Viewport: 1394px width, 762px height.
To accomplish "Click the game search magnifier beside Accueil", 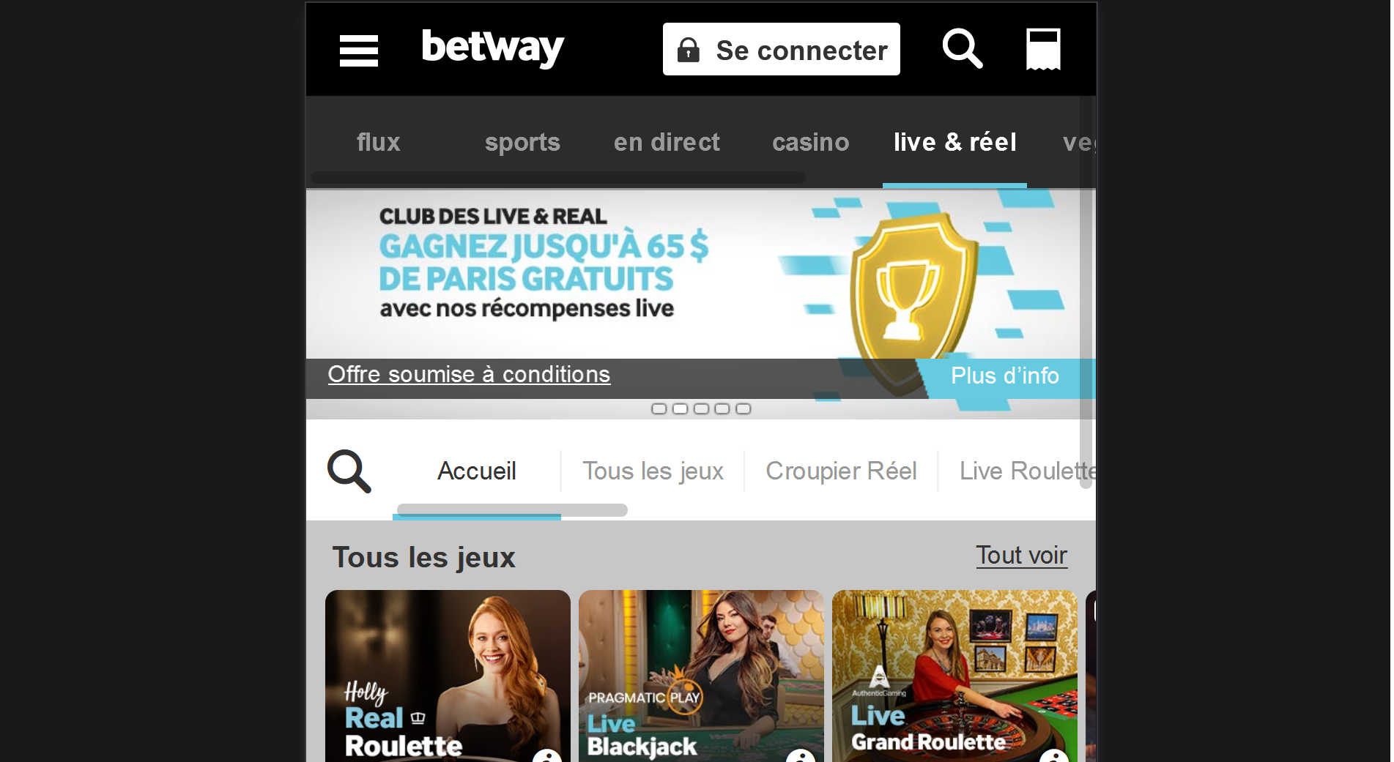I will [349, 471].
